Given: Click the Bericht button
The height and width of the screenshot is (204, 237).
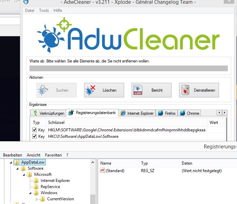Looking at the screenshot, I should (x=152, y=90).
